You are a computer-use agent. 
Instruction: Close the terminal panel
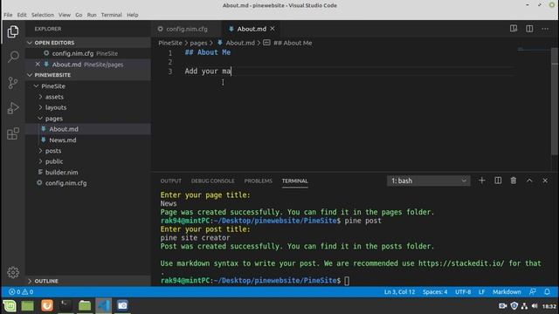click(x=545, y=181)
